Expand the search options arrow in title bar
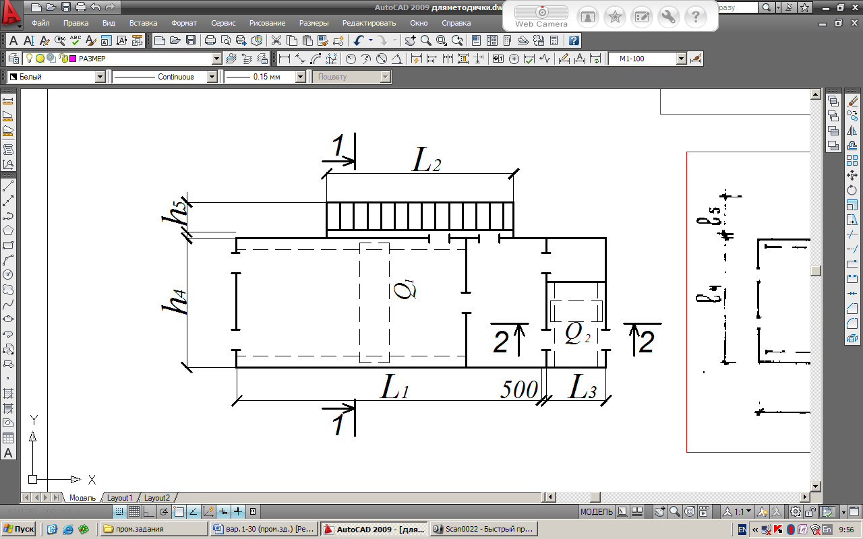The height and width of the screenshot is (539, 863). click(x=779, y=7)
